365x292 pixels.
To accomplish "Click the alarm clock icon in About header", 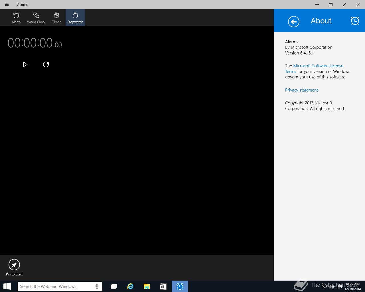I will click(x=355, y=21).
